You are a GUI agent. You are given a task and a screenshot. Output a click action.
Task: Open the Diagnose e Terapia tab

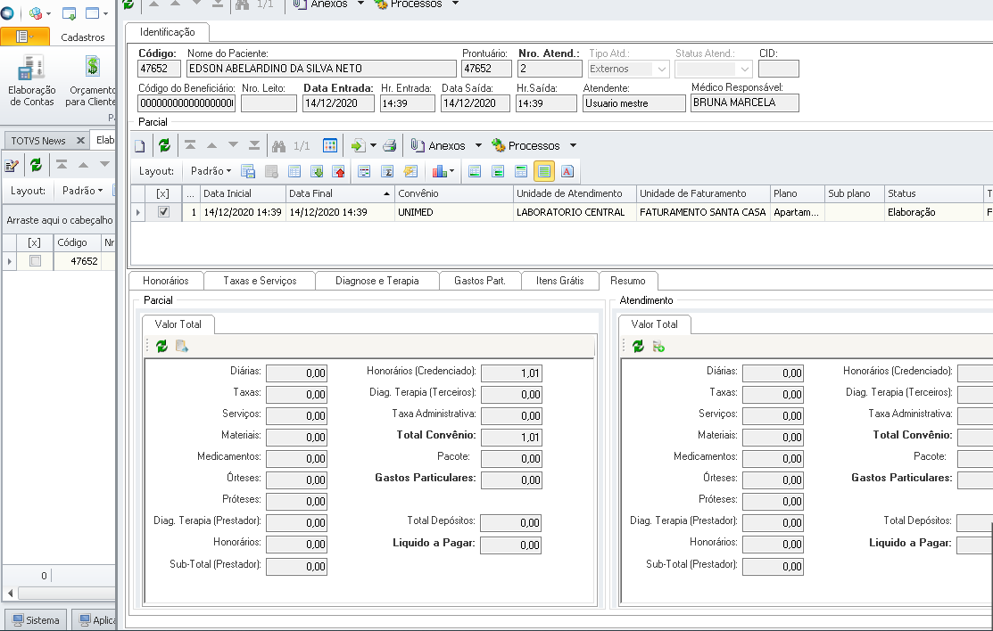[x=377, y=281]
